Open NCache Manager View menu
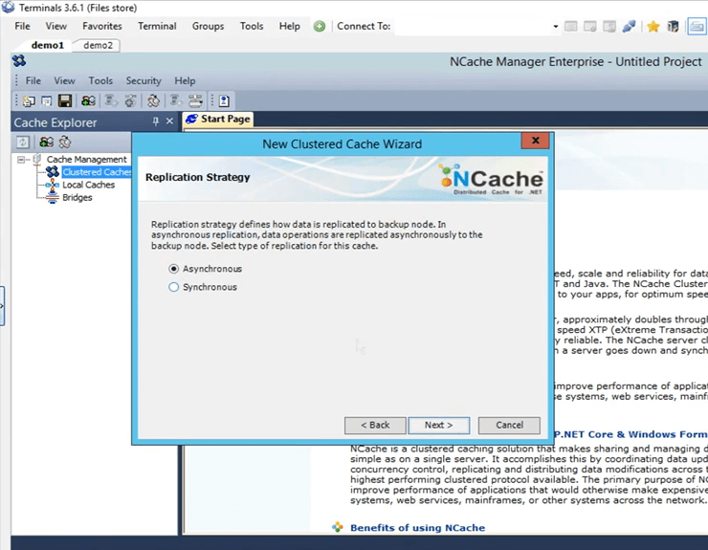 click(64, 80)
